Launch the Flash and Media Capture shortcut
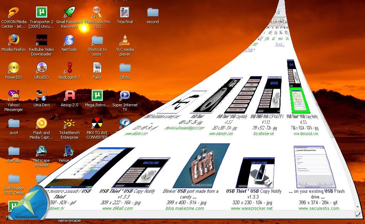The height and width of the screenshot is (224, 365). coord(41,123)
